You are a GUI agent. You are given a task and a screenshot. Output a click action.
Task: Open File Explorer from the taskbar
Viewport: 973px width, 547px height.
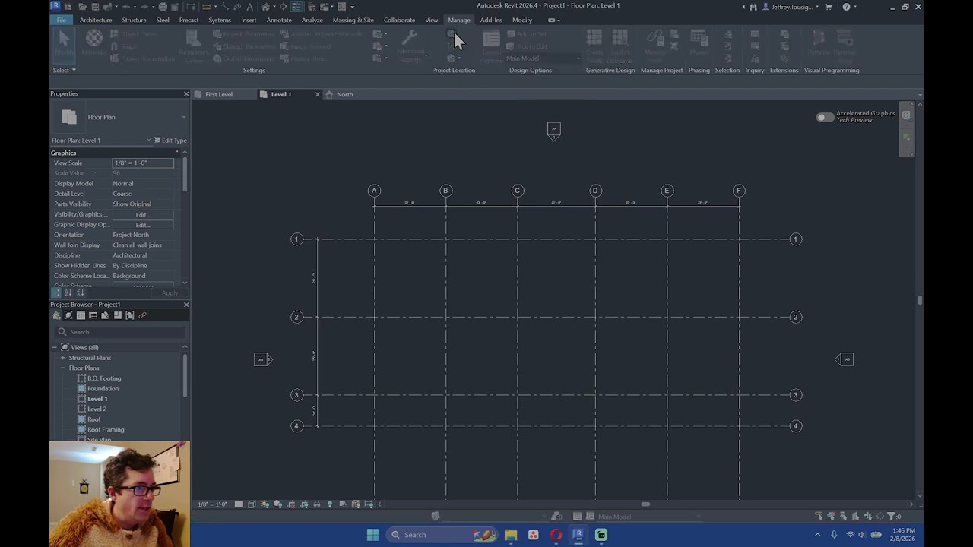pyautogui.click(x=511, y=535)
